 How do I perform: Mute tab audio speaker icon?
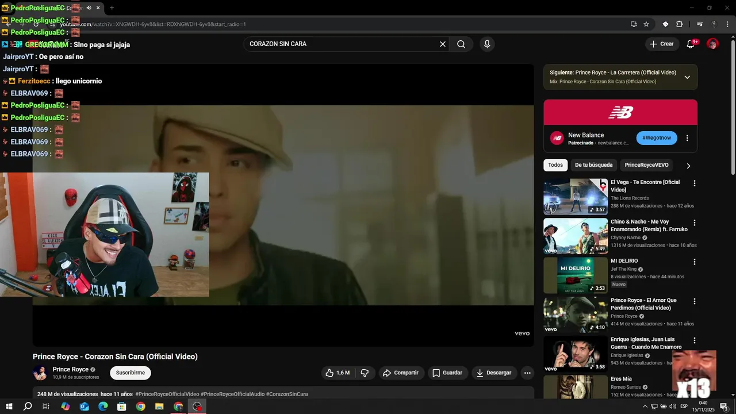(x=89, y=8)
